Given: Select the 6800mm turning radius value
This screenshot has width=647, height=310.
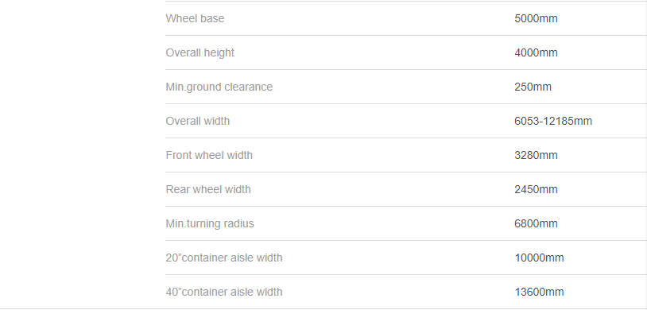Looking at the screenshot, I should coord(536,223).
